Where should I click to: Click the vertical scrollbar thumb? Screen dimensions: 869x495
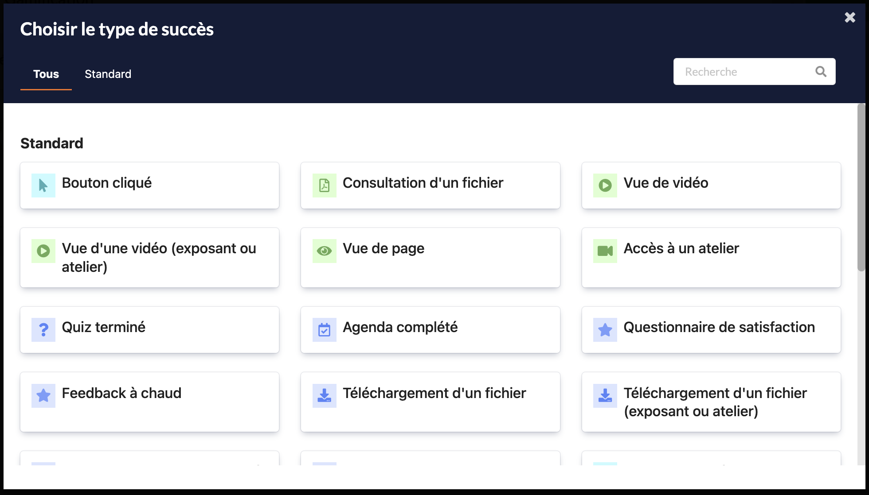click(x=861, y=187)
